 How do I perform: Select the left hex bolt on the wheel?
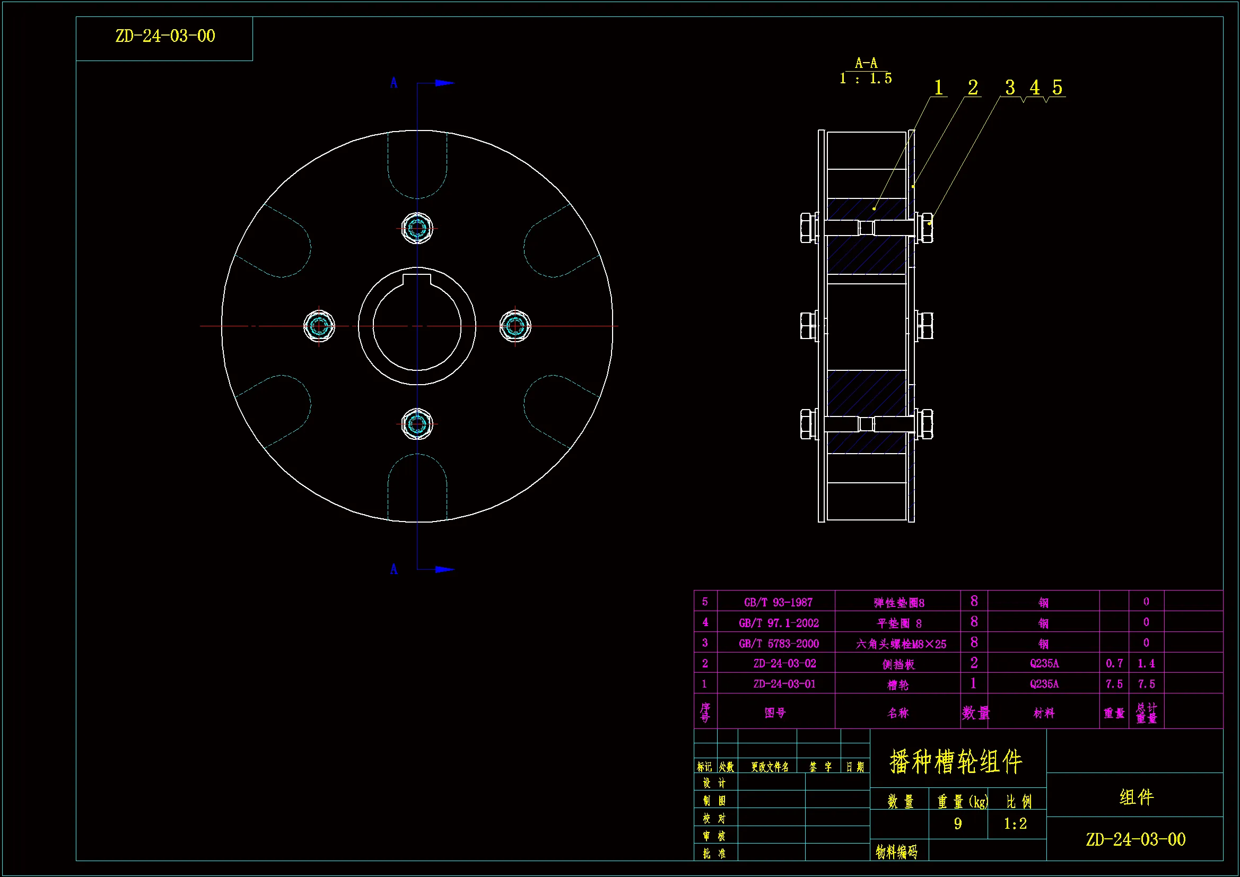[x=319, y=326]
